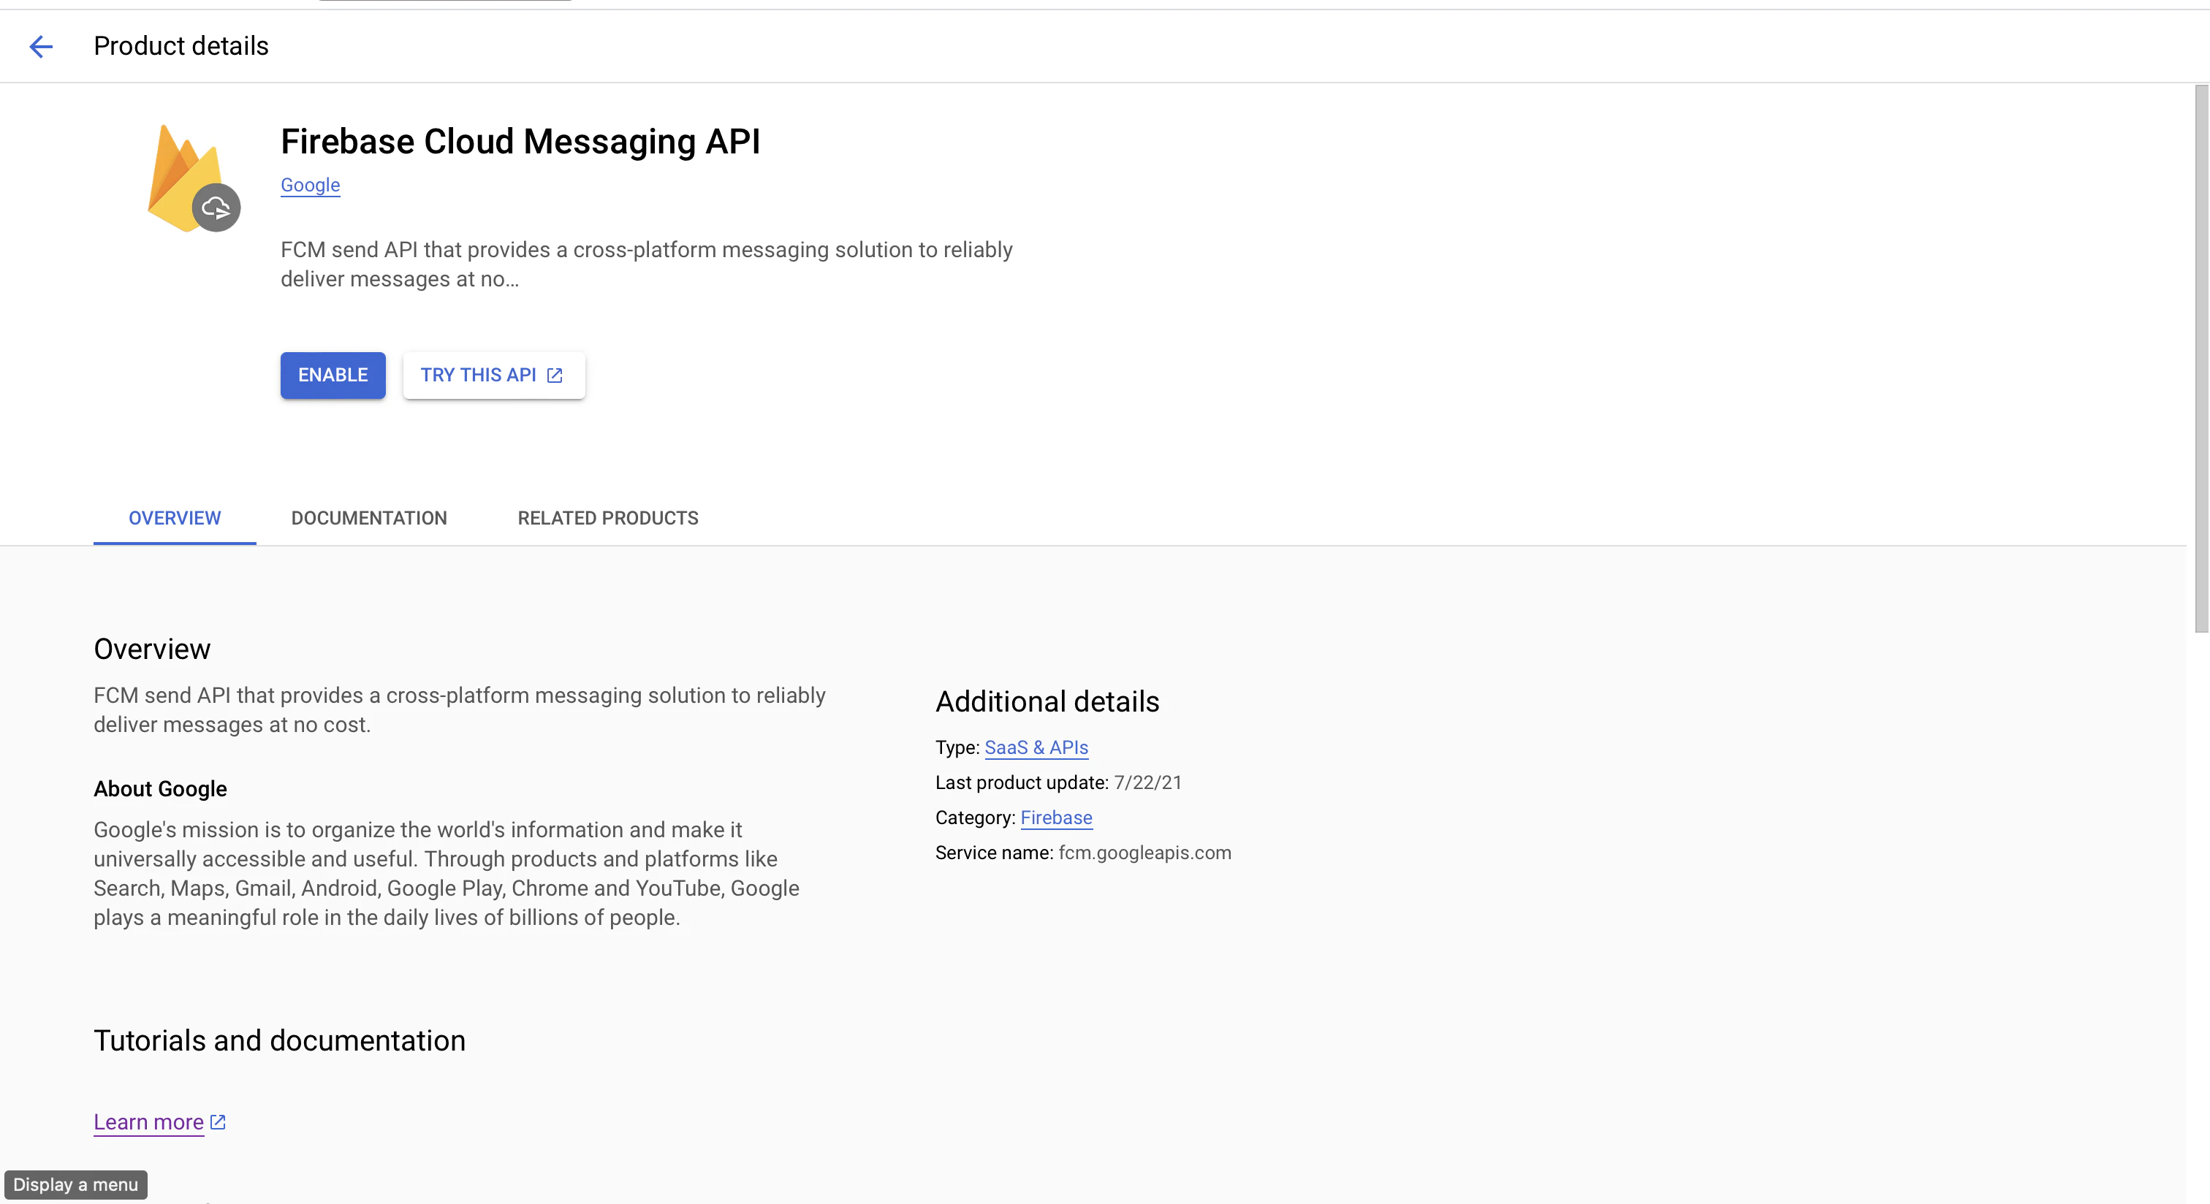
Task: Click the 7/22/21 last update date
Action: (1147, 783)
